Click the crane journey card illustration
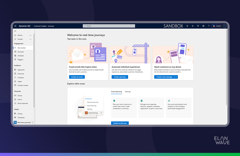Viewport: 240px width, 156px height. pyautogui.click(x=130, y=53)
